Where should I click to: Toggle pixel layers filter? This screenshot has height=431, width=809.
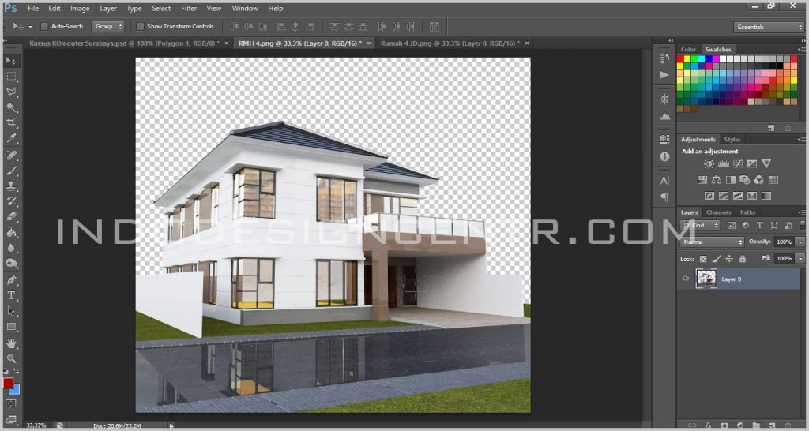point(731,225)
